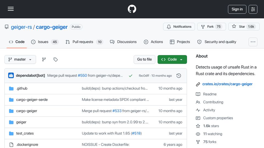Star the repository with Star button
Viewport: 264px width, 148px height.
(244, 27)
